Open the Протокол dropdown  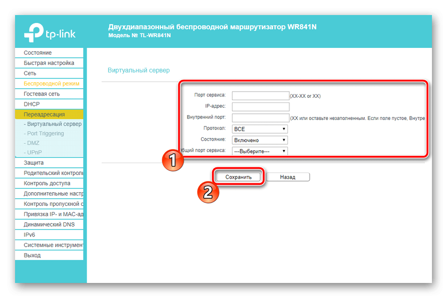(260, 129)
